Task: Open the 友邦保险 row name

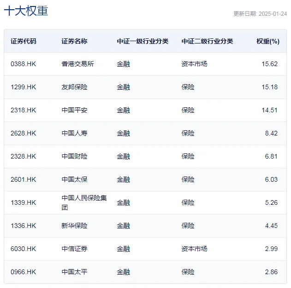Action: 74,87
